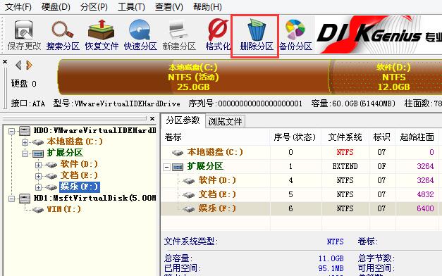Image resolution: width=442 pixels, height=276 pixels.
Task: Close the left tree panel with X
Action: [x=152, y=118]
